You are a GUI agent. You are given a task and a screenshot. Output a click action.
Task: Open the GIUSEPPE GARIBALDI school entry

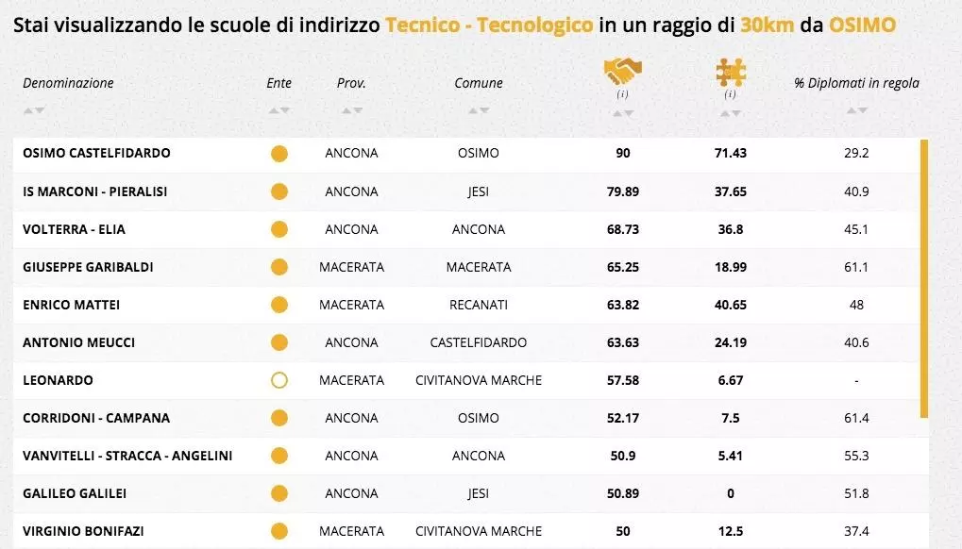click(x=88, y=267)
